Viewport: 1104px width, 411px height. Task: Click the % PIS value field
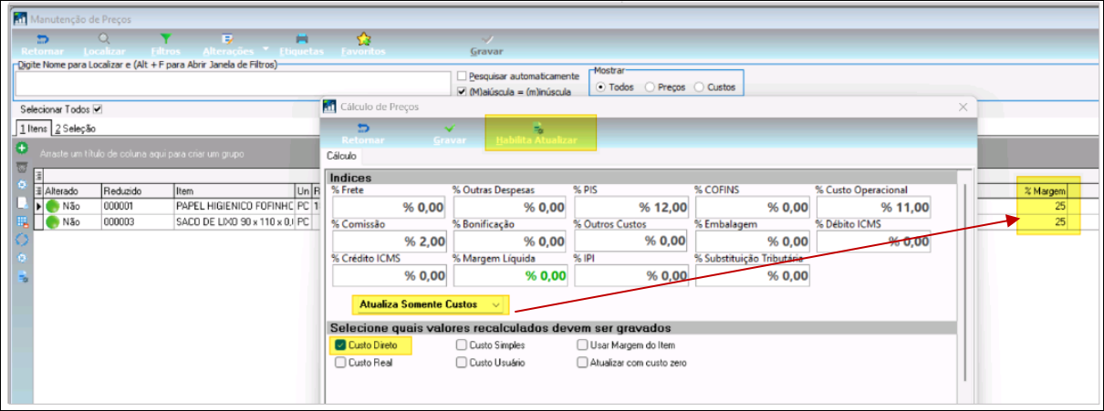tap(631, 208)
